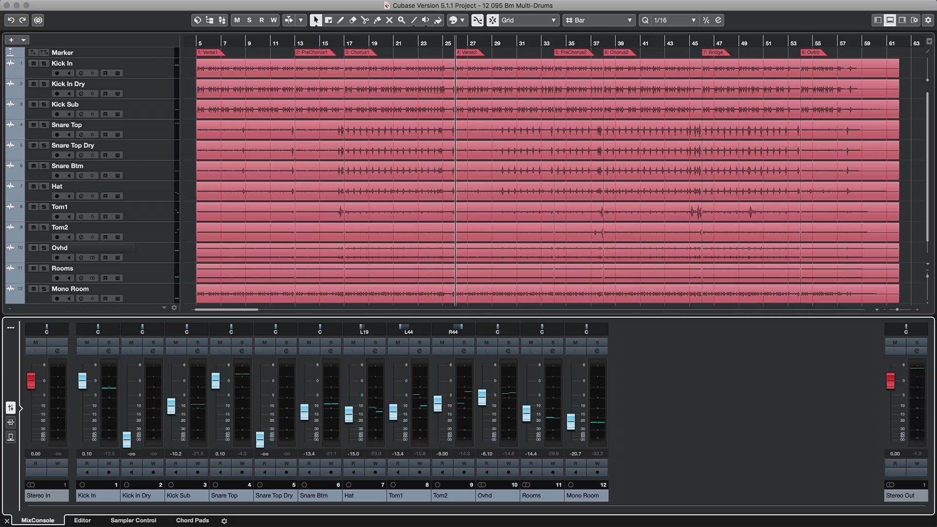
Task: Expand the track list bottom arrow menu
Action: click(164, 308)
